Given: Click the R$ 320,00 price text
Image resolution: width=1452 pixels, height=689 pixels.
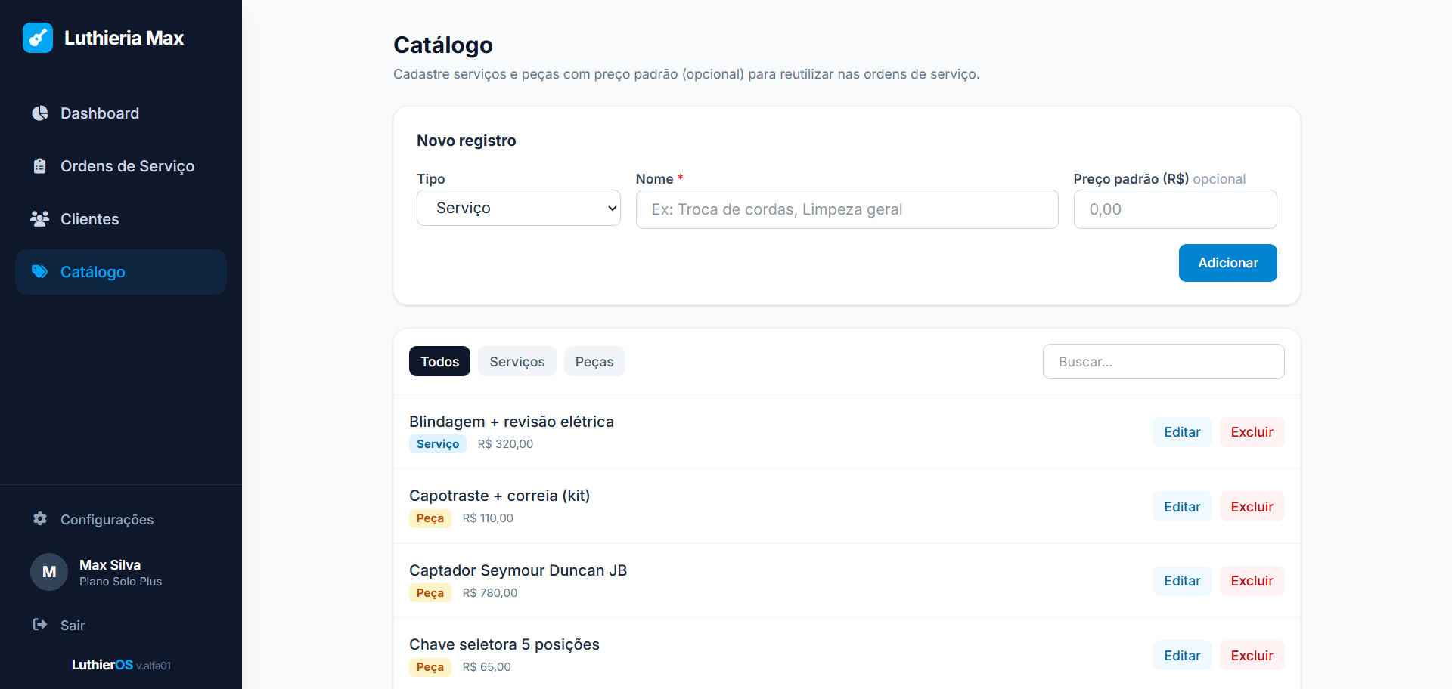Looking at the screenshot, I should [x=505, y=444].
